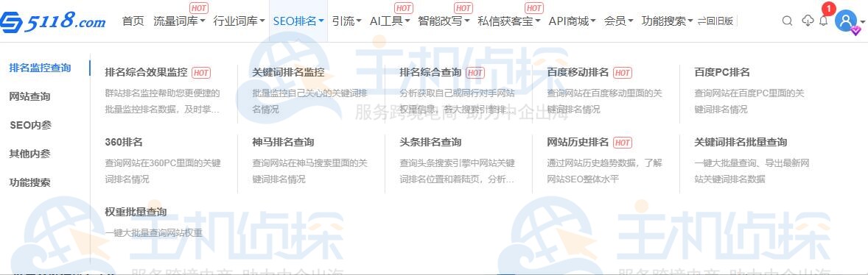Open the notification bell icon
868x275 pixels.
point(823,21)
